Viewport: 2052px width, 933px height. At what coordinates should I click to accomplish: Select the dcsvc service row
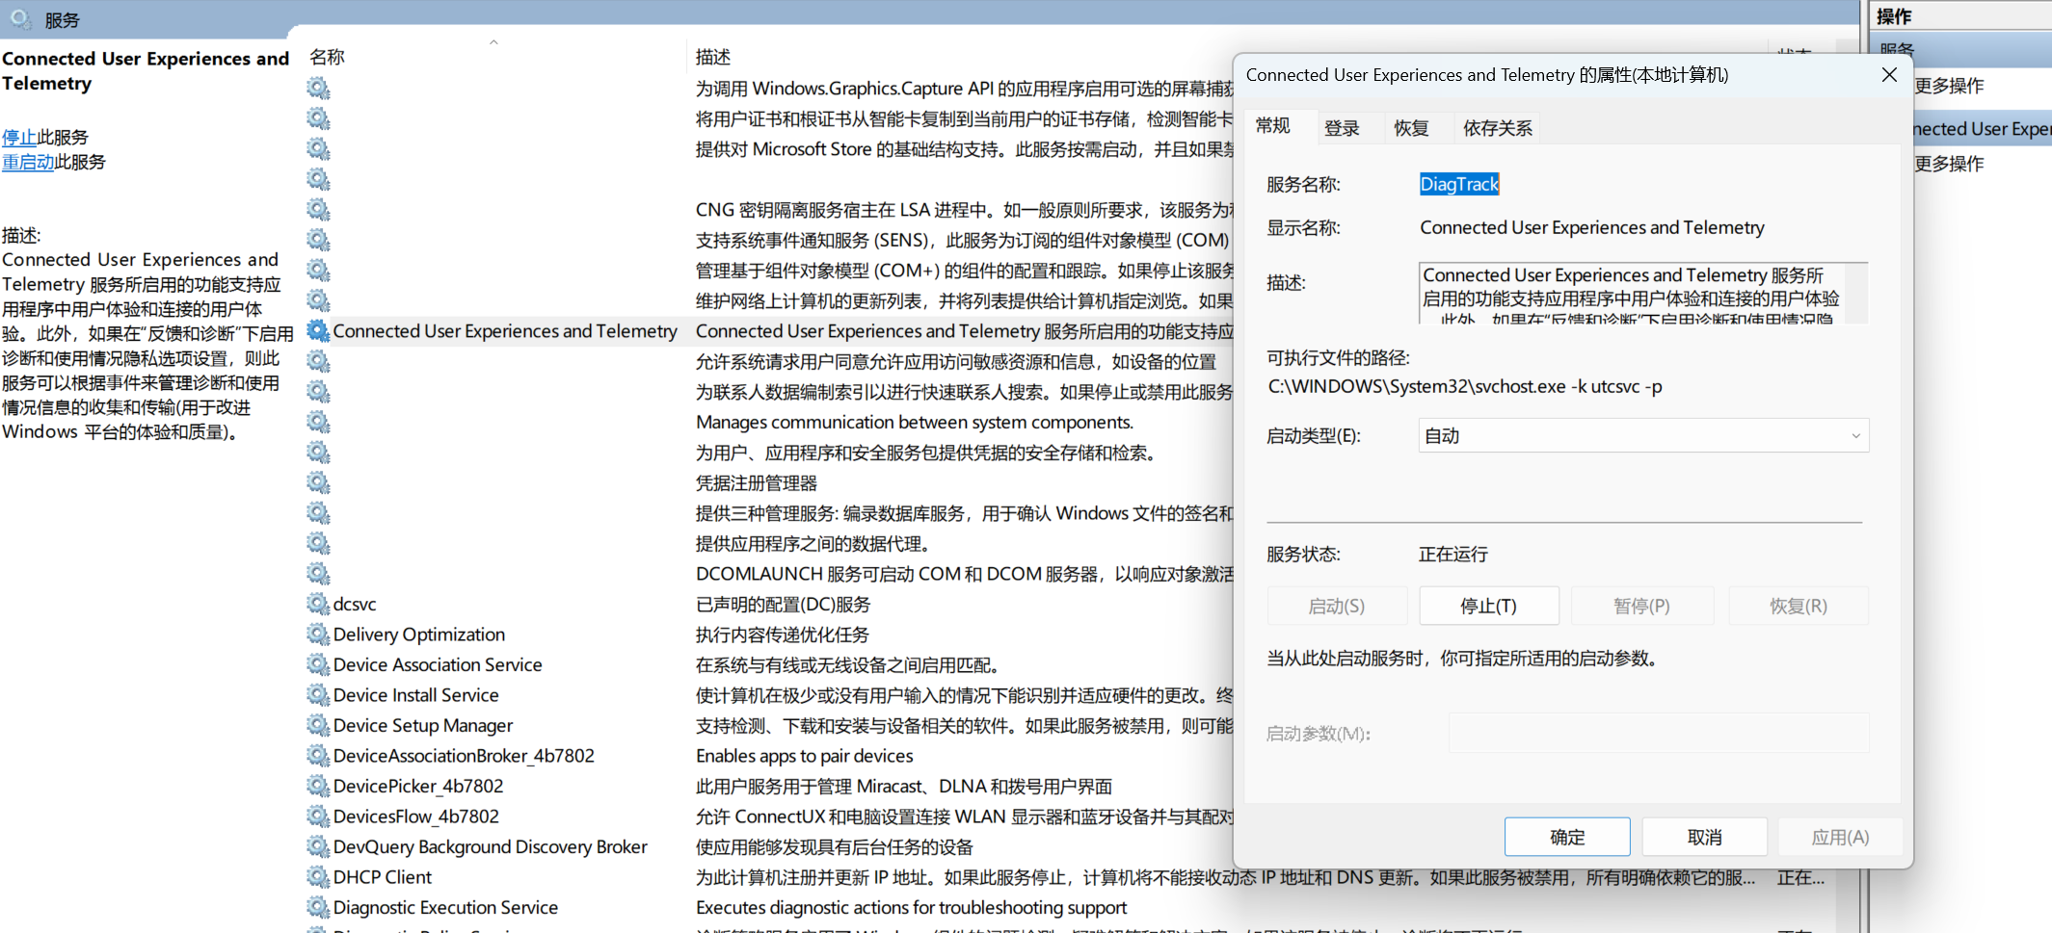coord(355,604)
